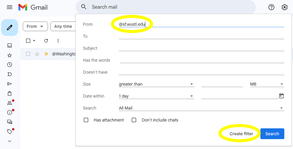Open Updates info sidebar icon

click(x=10, y=112)
